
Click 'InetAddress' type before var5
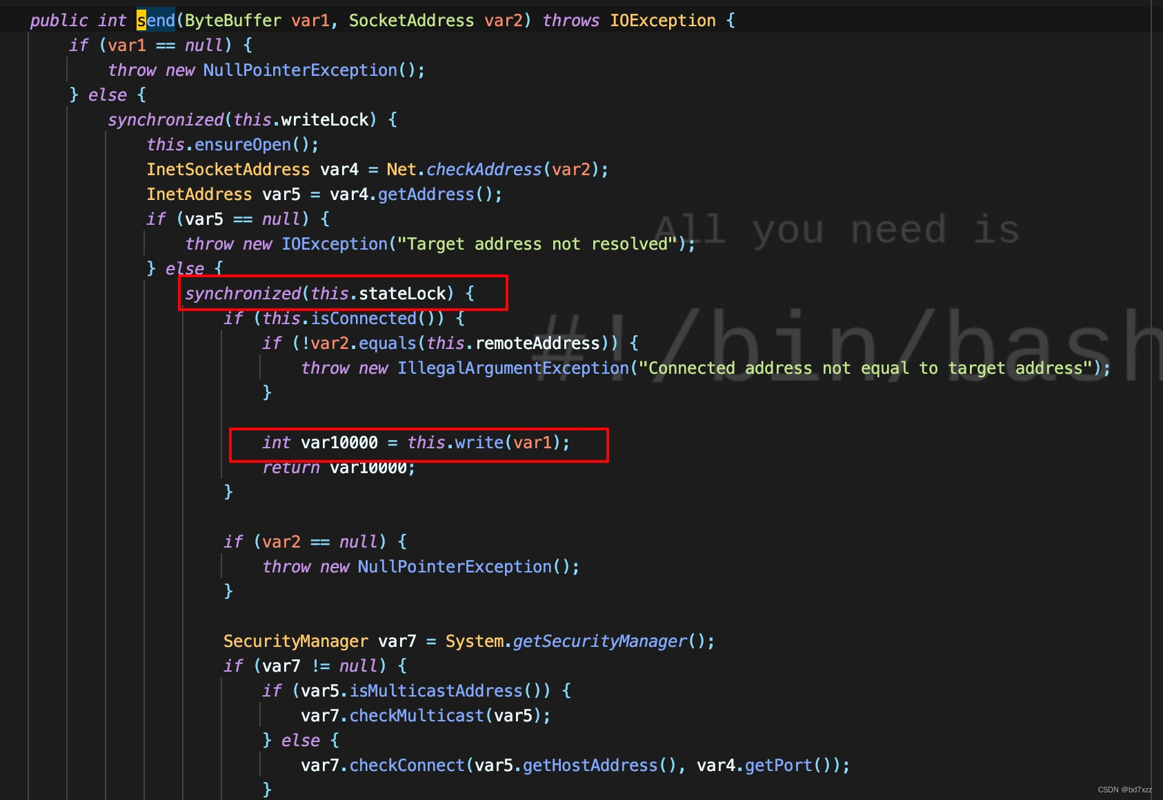coord(199,194)
